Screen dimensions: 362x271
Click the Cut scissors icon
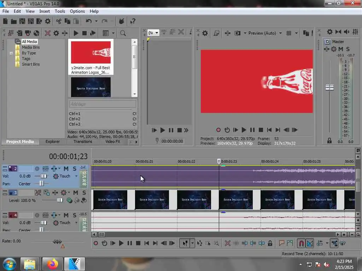point(59,22)
